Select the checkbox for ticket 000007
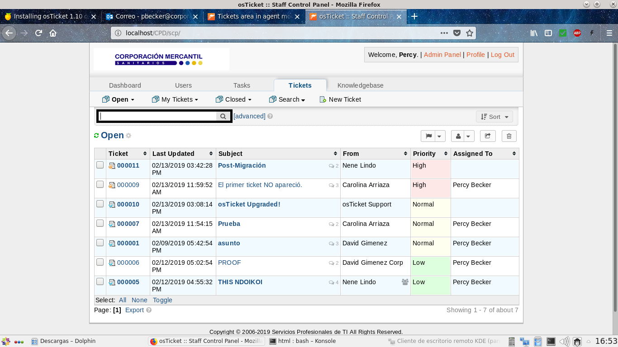Viewport: 618px width, 347px height. pos(100,223)
